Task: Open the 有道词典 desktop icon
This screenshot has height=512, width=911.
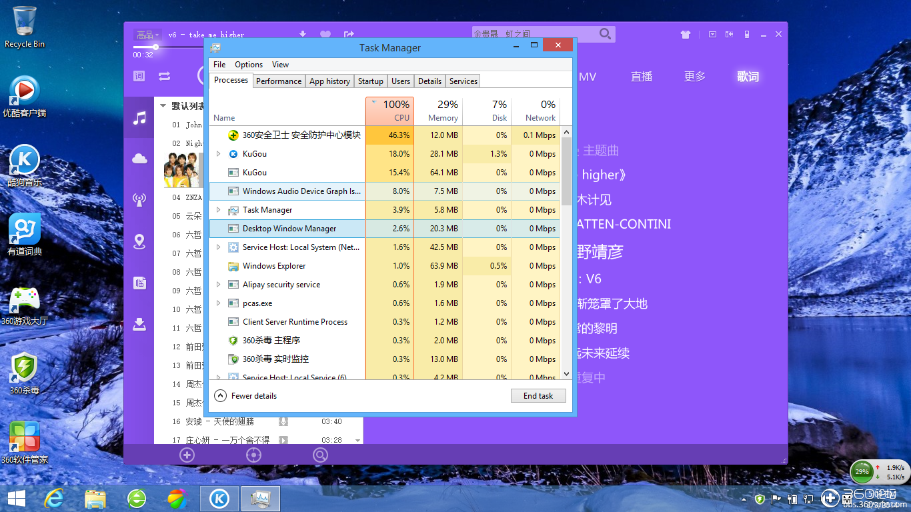Action: click(25, 235)
